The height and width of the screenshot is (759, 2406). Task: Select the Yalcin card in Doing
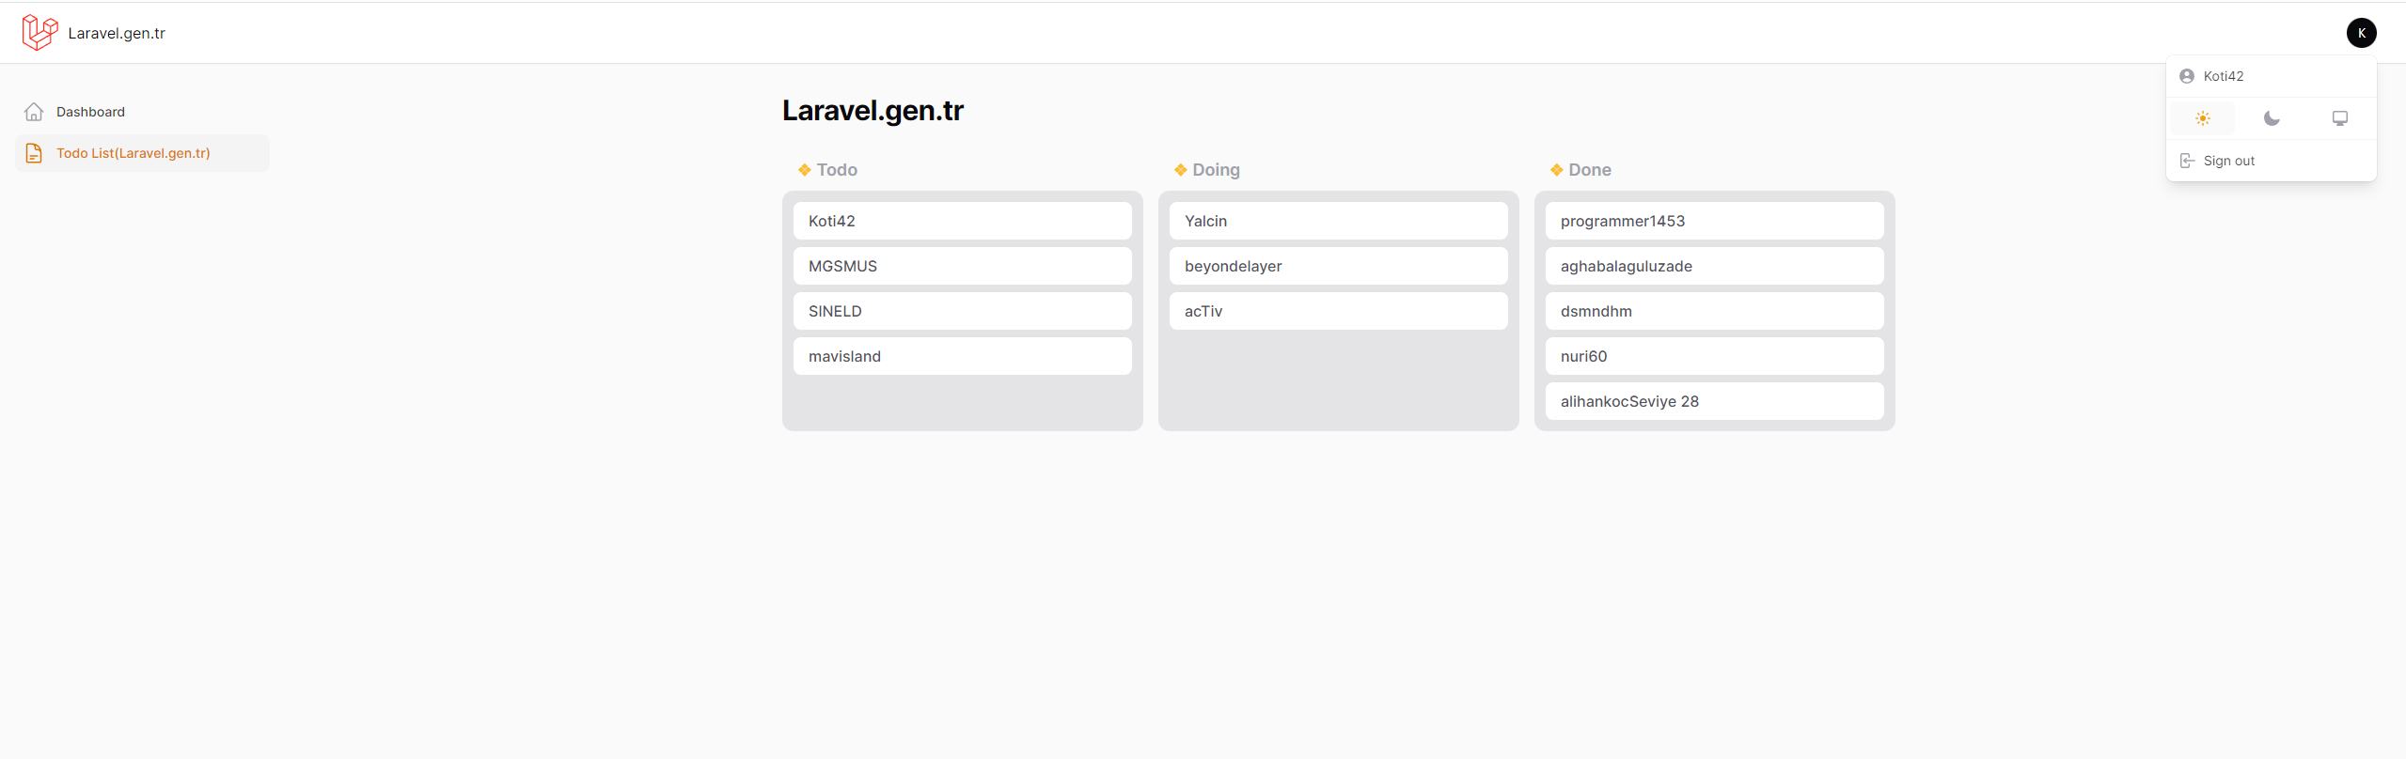tap(1339, 221)
